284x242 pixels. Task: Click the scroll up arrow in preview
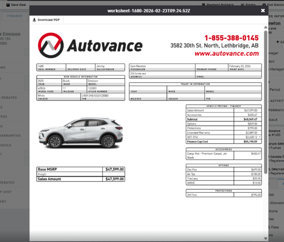click(x=266, y=27)
